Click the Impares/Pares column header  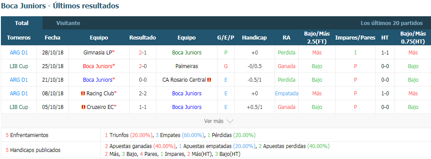355,38
